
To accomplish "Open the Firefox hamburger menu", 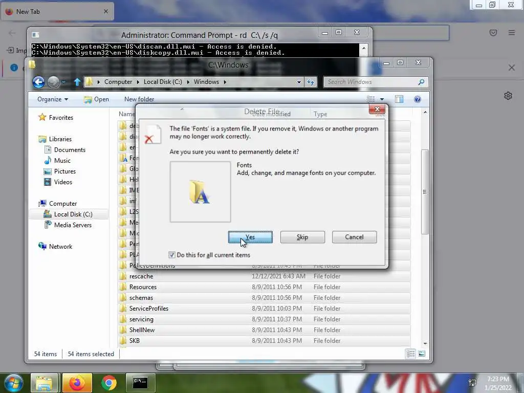I will pos(512,32).
